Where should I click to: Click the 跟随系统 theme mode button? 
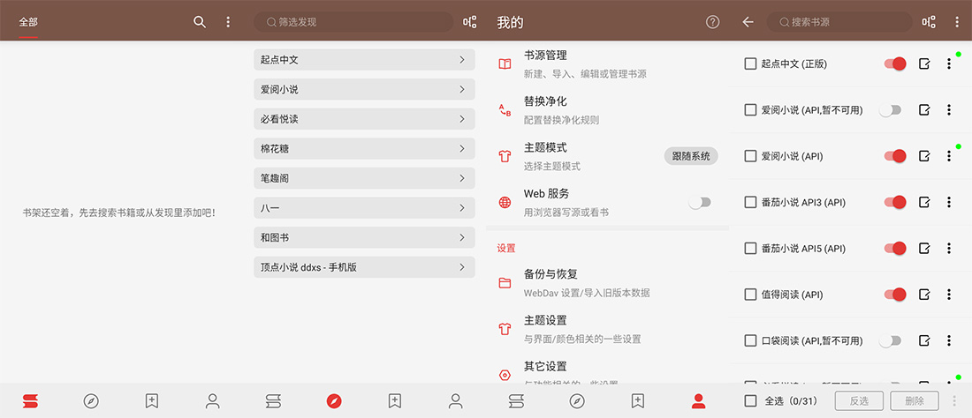pos(690,156)
